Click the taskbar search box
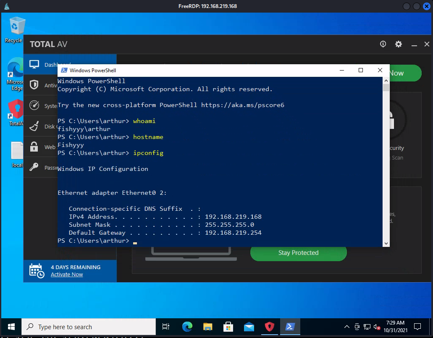Viewport: 433px width, 338px height. (x=89, y=327)
